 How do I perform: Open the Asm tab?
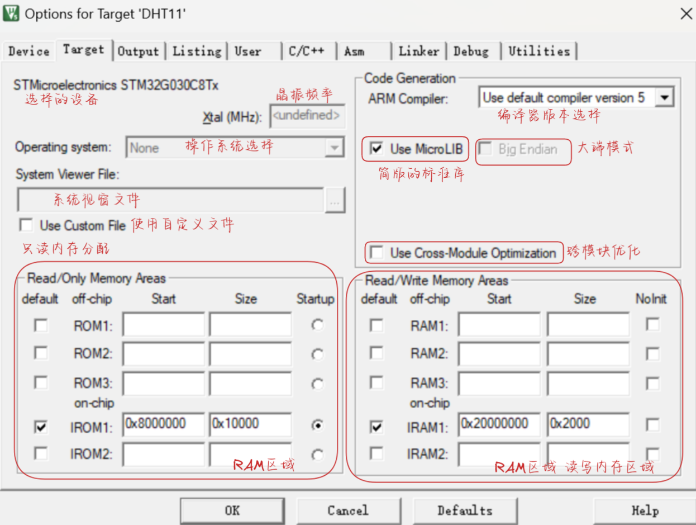tap(354, 51)
